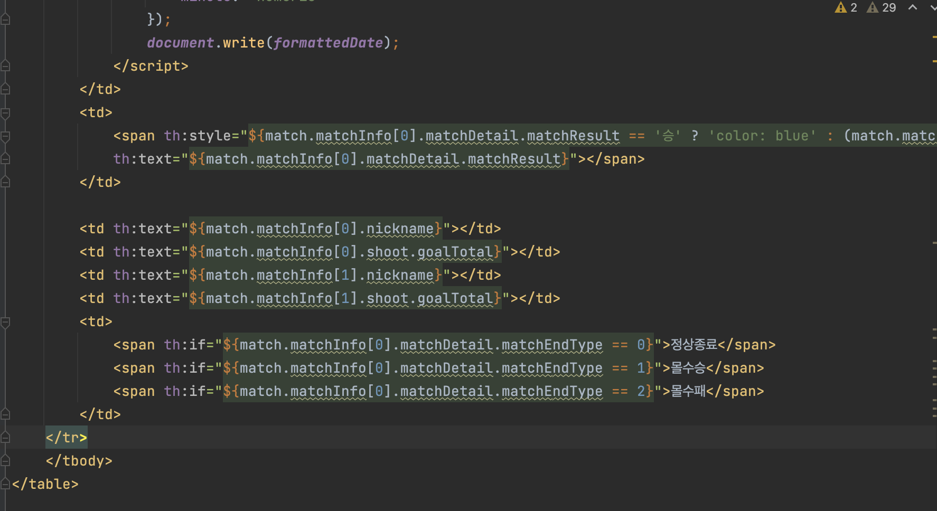Toggle fold marker on </td> just above </tr>
Image resolution: width=937 pixels, height=511 pixels.
pos(5,414)
